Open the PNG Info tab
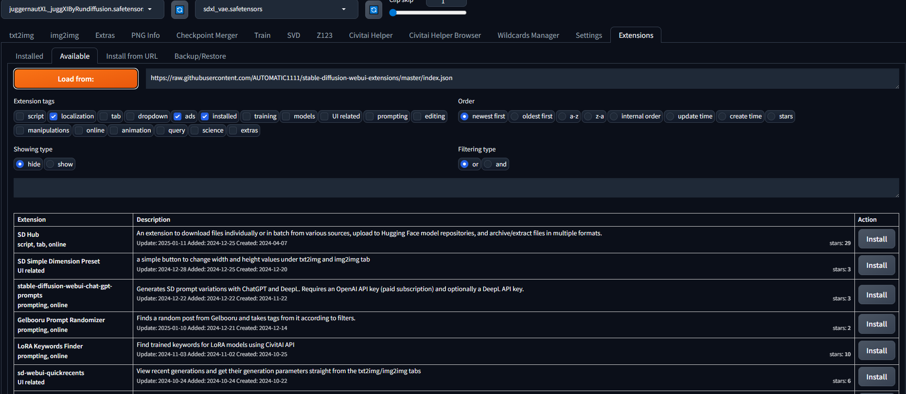The height and width of the screenshot is (394, 906). 145,35
